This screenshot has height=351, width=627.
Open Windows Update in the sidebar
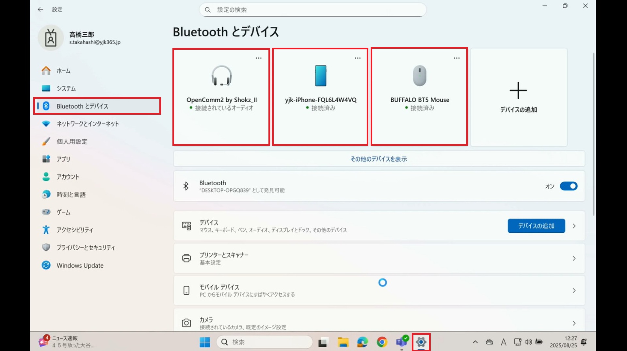(x=80, y=265)
